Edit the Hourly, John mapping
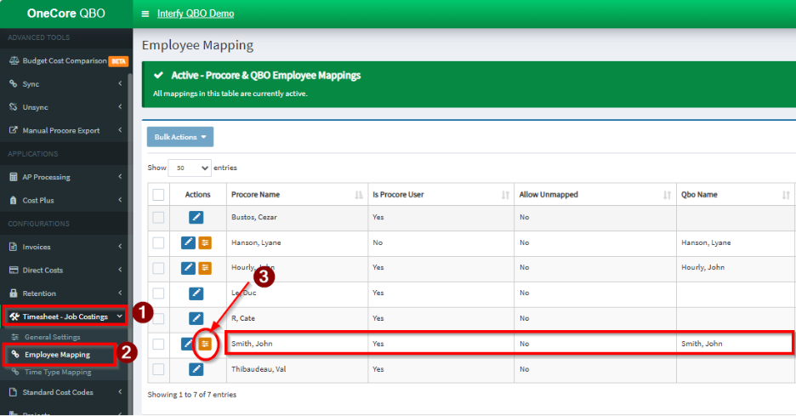796x416 pixels. pos(188,268)
